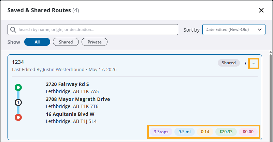Select the 2720 Fairway Rd S address
The image size is (273, 142).
[x=67, y=84]
